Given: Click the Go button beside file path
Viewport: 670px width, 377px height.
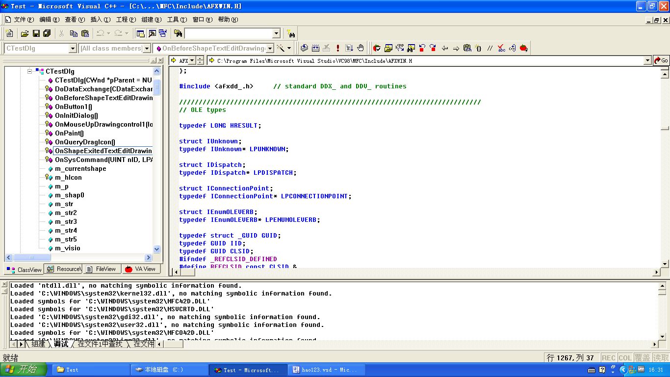Looking at the screenshot, I should click(661, 60).
